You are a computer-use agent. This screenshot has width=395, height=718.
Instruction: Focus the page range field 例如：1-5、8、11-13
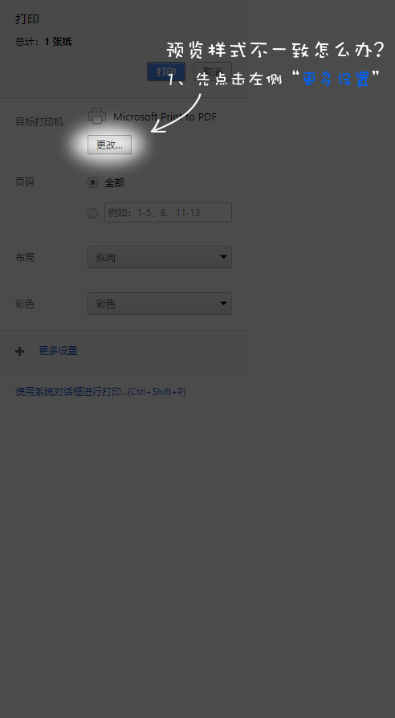[x=168, y=213]
